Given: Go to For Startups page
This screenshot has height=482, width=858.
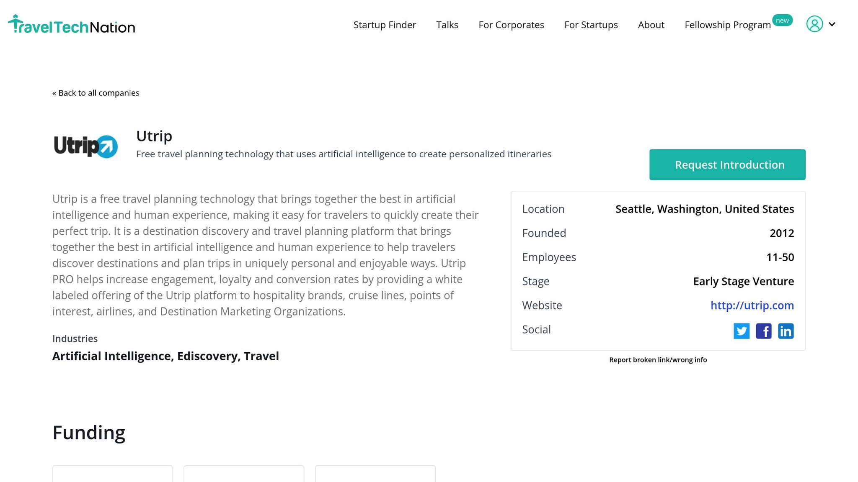Looking at the screenshot, I should (591, 25).
